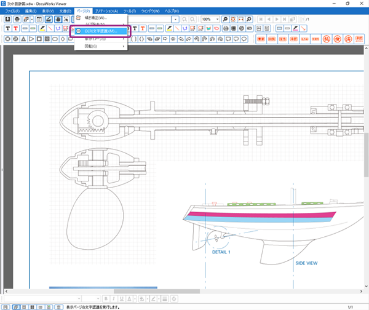This screenshot has height=310, width=369.
Task: Select the circle shape annotation tool
Action: [x=8, y=39]
